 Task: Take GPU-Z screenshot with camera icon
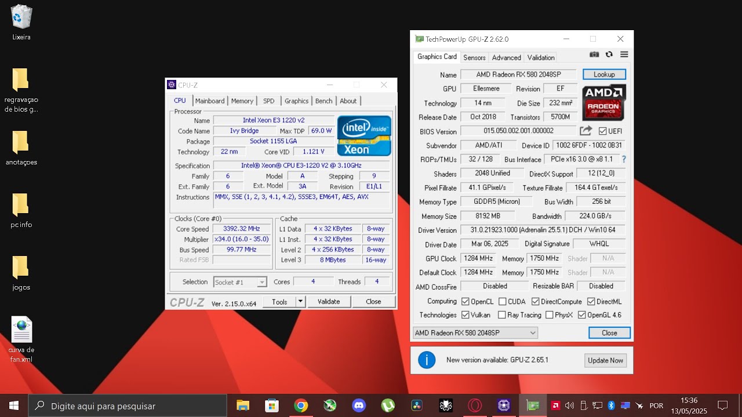(594, 54)
